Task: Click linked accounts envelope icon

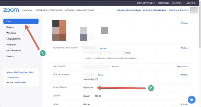Action: point(97,79)
